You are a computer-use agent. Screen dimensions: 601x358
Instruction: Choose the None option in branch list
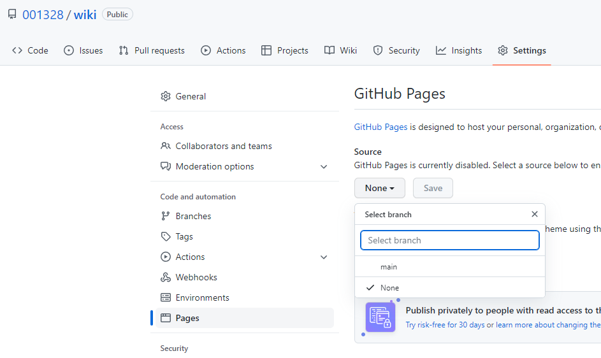pyautogui.click(x=449, y=287)
